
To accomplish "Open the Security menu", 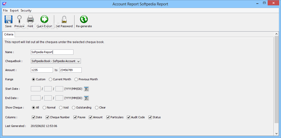I will (x=26, y=11).
